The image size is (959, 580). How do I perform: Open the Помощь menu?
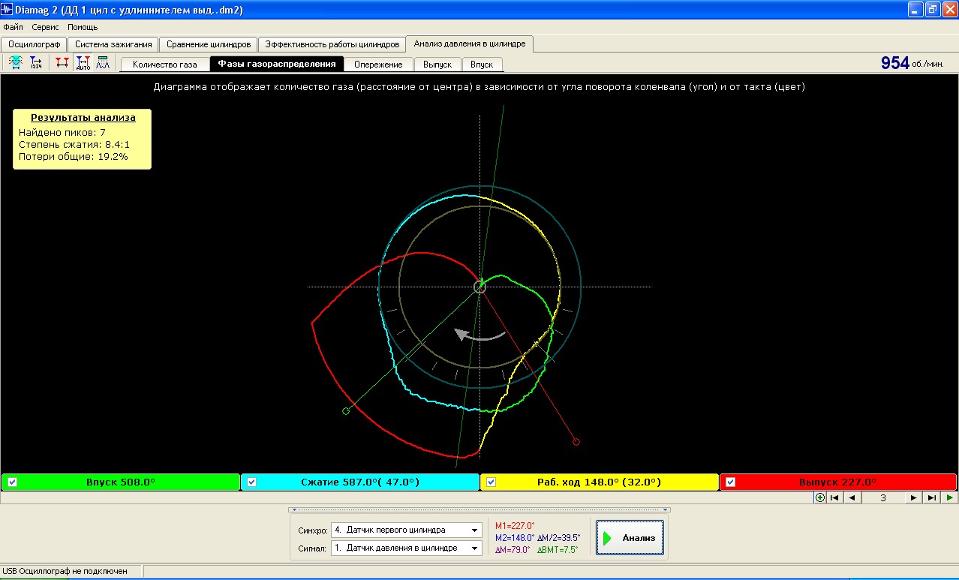click(x=83, y=27)
